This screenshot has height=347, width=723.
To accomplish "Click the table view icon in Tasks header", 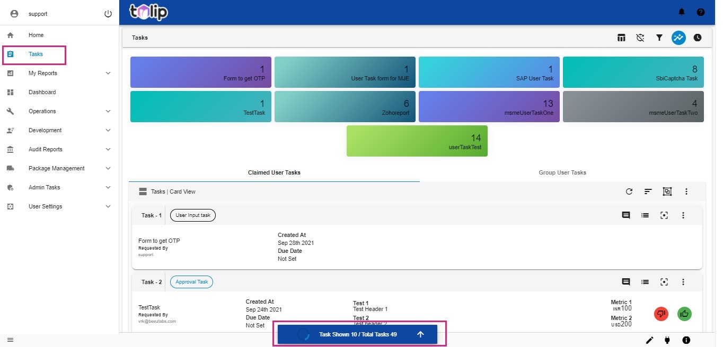I will click(621, 38).
